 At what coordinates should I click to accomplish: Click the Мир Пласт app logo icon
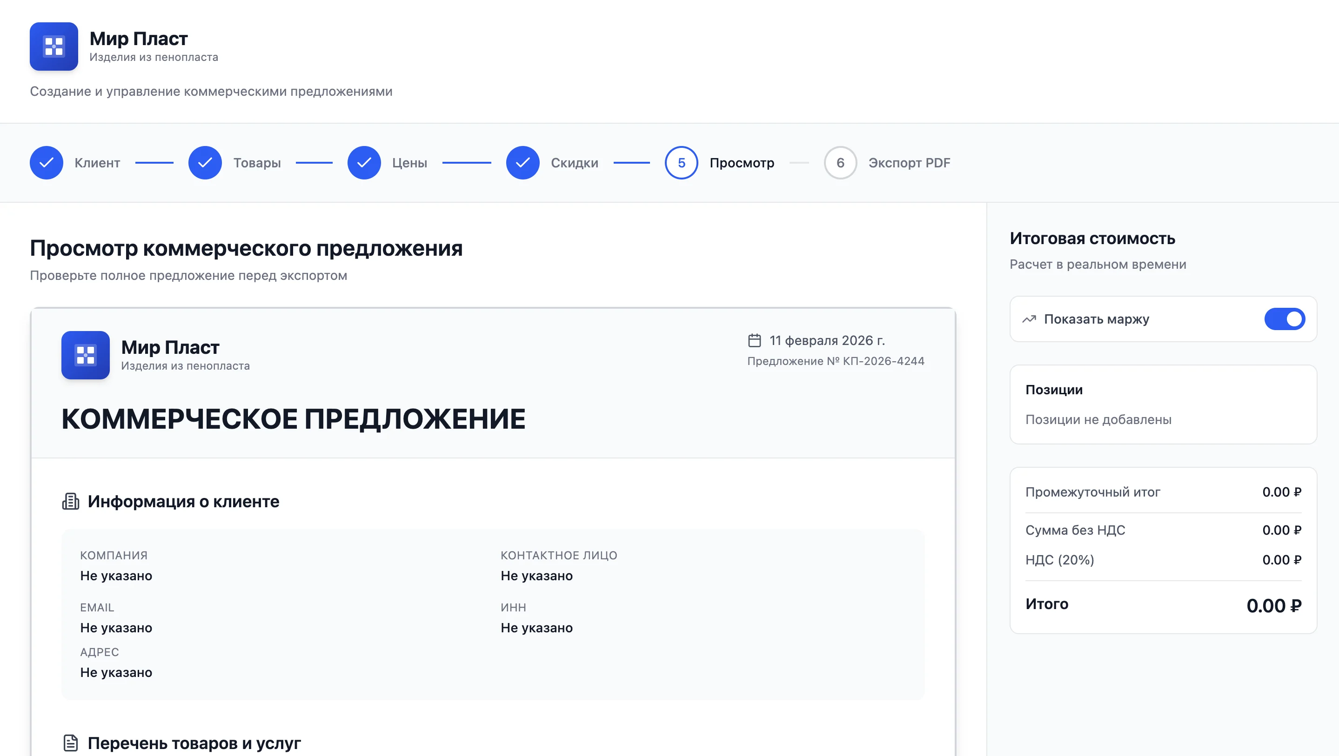point(54,46)
